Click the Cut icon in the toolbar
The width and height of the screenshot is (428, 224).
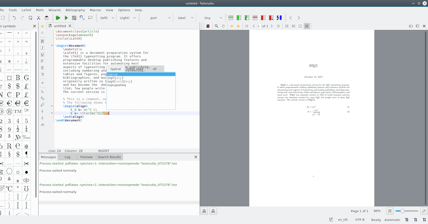39,17
